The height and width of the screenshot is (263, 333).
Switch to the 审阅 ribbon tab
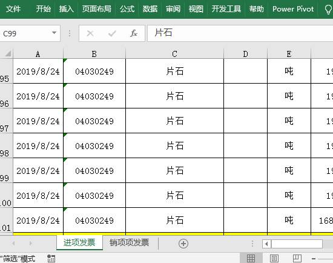[x=173, y=9]
